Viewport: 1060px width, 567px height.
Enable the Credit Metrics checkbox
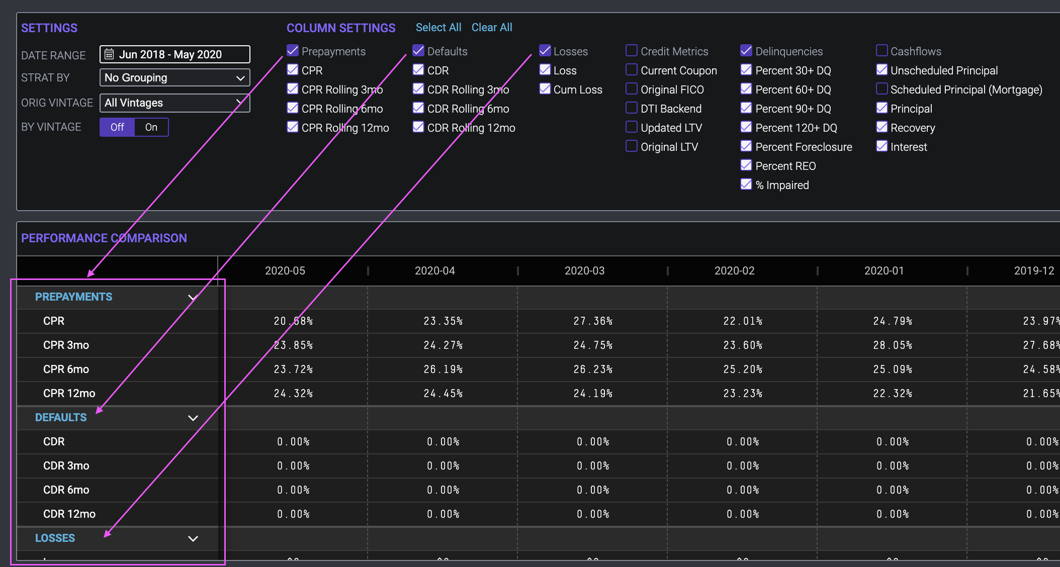pos(632,51)
